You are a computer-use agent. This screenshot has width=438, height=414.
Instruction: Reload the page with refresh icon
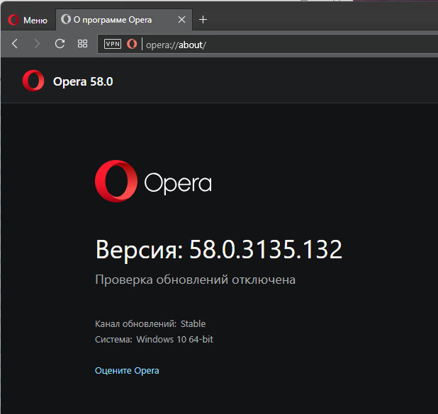point(60,44)
